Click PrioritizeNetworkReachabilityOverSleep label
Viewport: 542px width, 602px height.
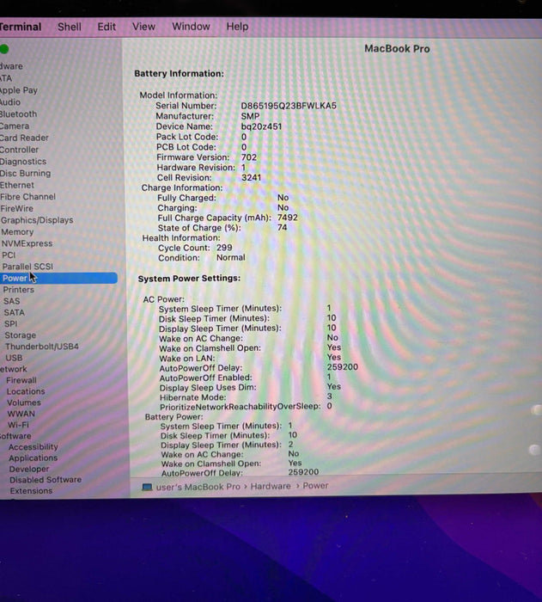pos(240,407)
